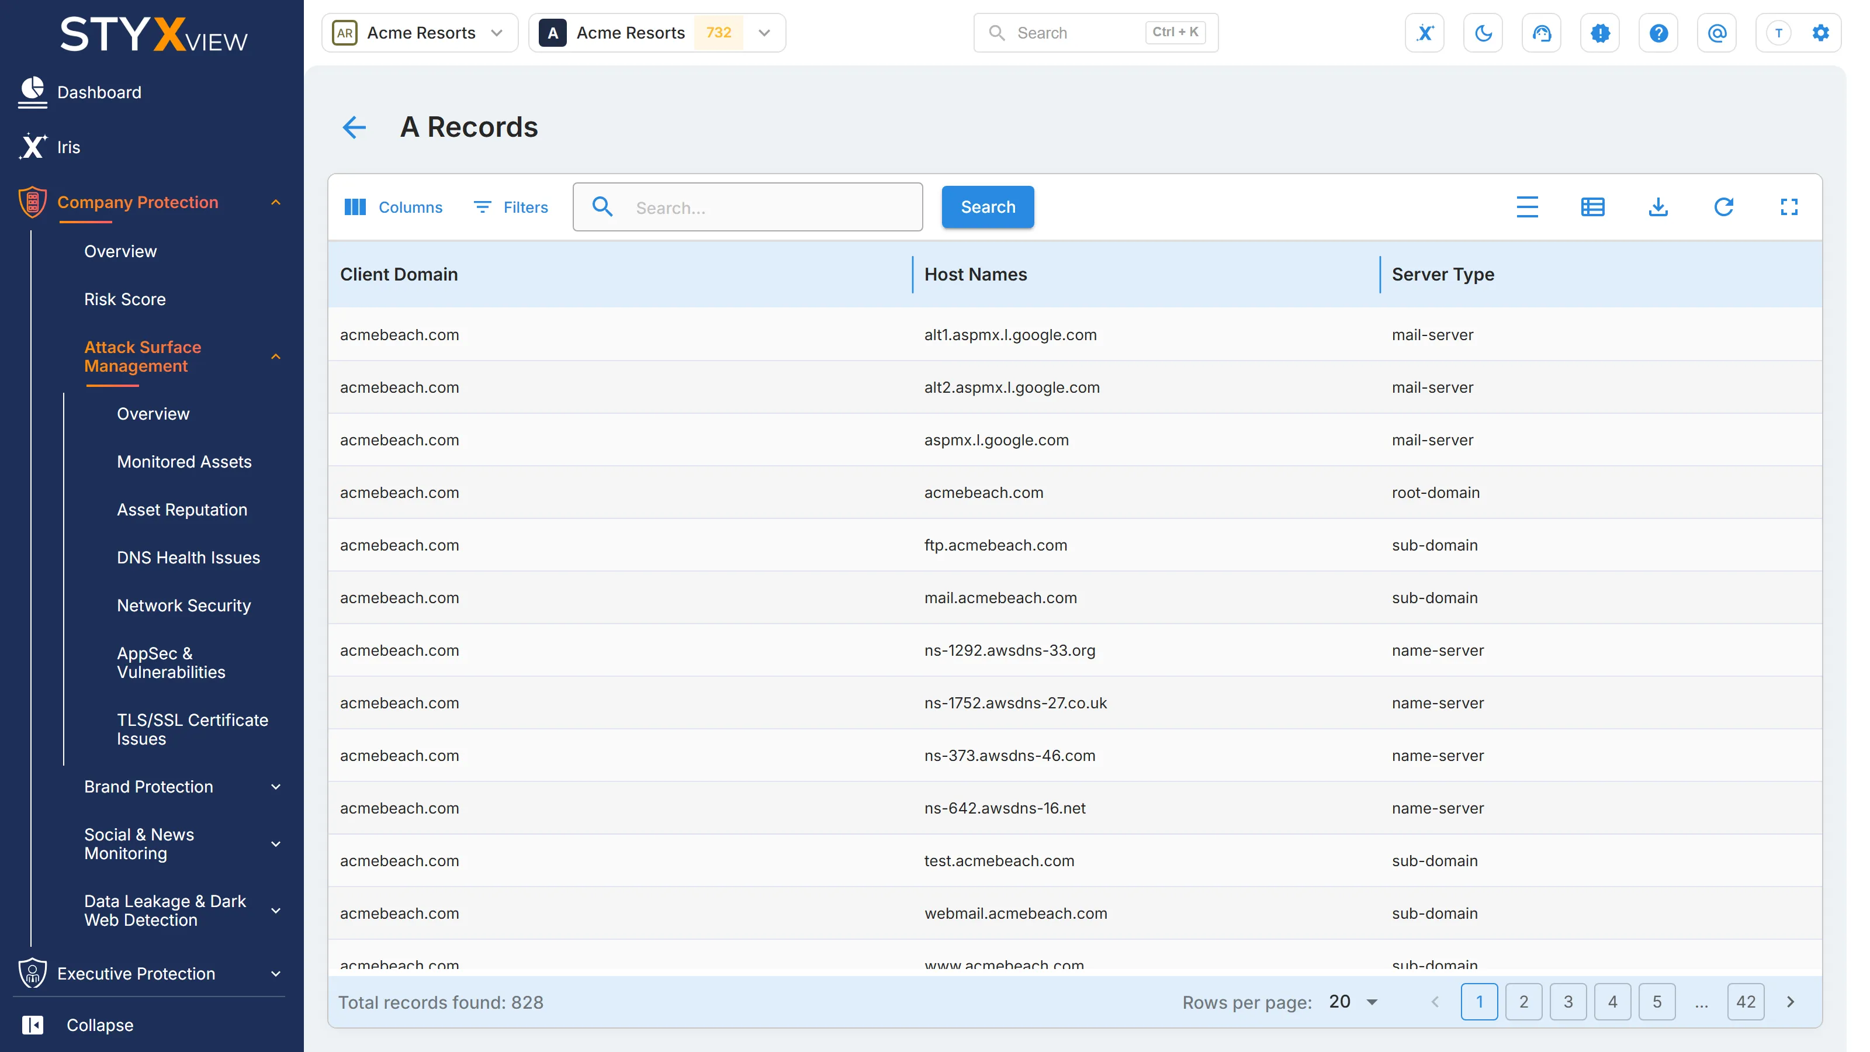Go to page 3 of results
This screenshot has height=1052, width=1870.
(x=1568, y=1002)
